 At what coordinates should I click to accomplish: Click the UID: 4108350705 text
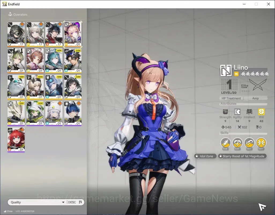click(x=25, y=211)
